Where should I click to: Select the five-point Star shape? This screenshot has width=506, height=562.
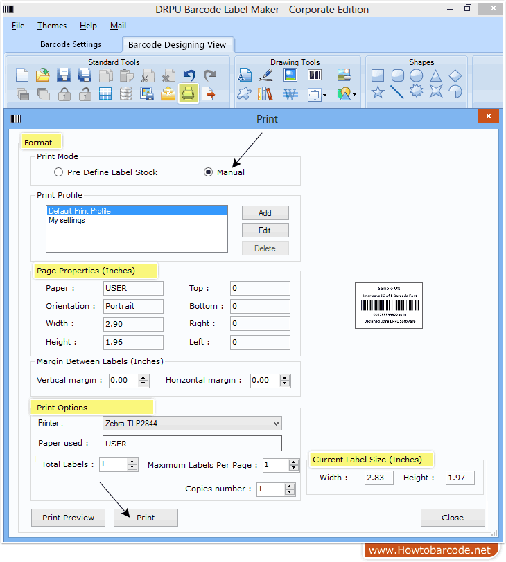(x=378, y=92)
